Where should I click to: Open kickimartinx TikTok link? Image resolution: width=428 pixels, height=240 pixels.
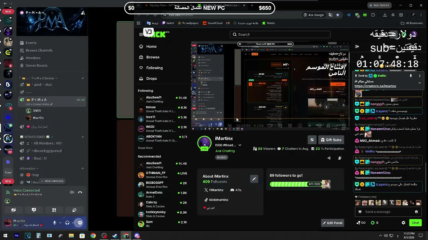tap(216, 200)
